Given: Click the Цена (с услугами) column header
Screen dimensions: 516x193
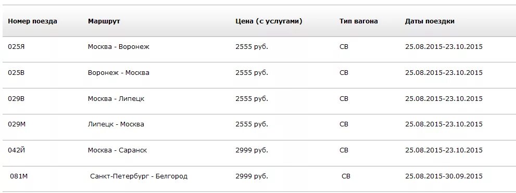Looking at the screenshot, I should [269, 21].
